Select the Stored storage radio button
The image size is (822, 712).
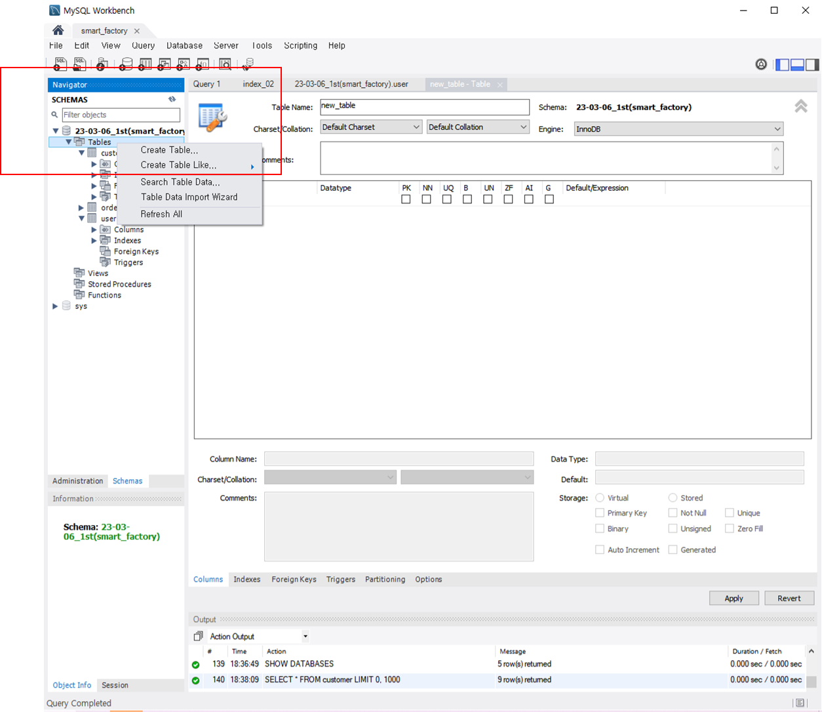(673, 498)
